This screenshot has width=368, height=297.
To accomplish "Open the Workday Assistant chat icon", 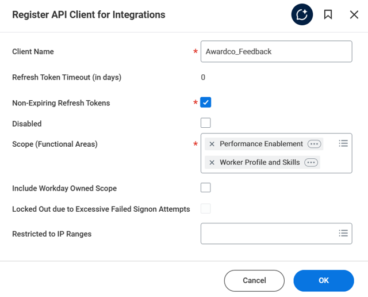I will (x=302, y=15).
